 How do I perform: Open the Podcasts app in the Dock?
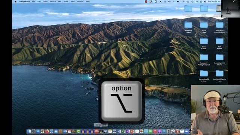(159, 131)
